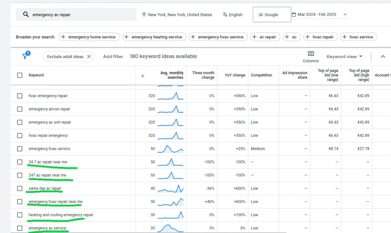Sort by Avg. monthly searches column
391x233 pixels.
pos(172,75)
